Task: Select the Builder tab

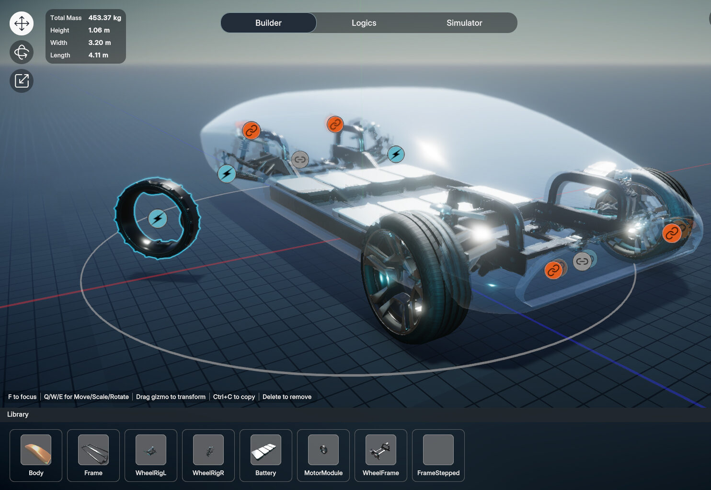Action: (x=268, y=23)
